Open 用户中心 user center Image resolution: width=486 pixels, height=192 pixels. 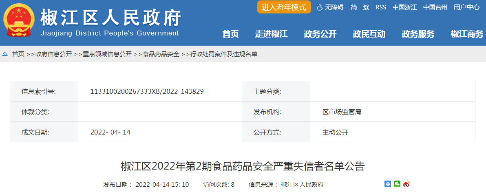[466, 7]
